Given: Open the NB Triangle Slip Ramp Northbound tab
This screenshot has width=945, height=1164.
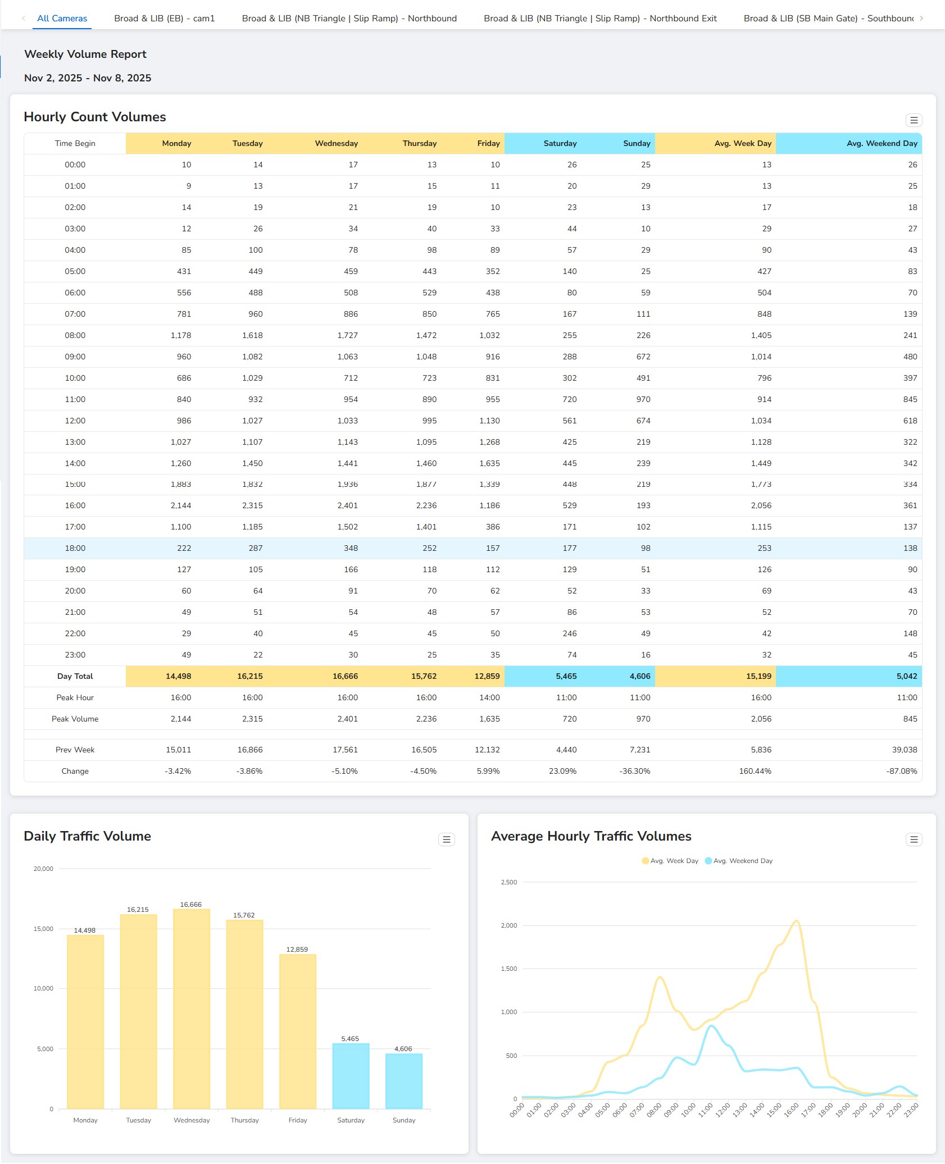Looking at the screenshot, I should coord(349,19).
